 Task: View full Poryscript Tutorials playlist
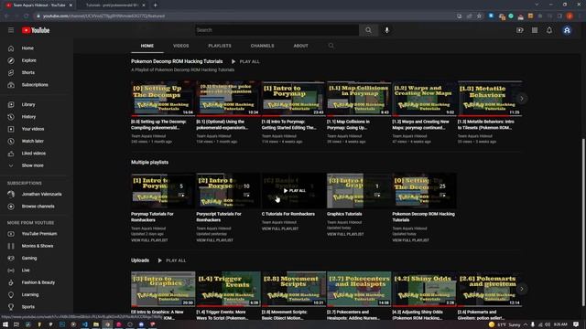(x=215, y=240)
